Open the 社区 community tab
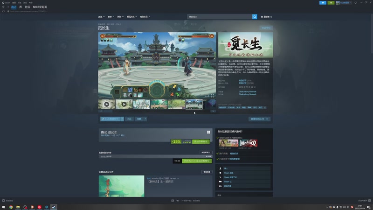This screenshot has width=373, height=210. pos(28,7)
